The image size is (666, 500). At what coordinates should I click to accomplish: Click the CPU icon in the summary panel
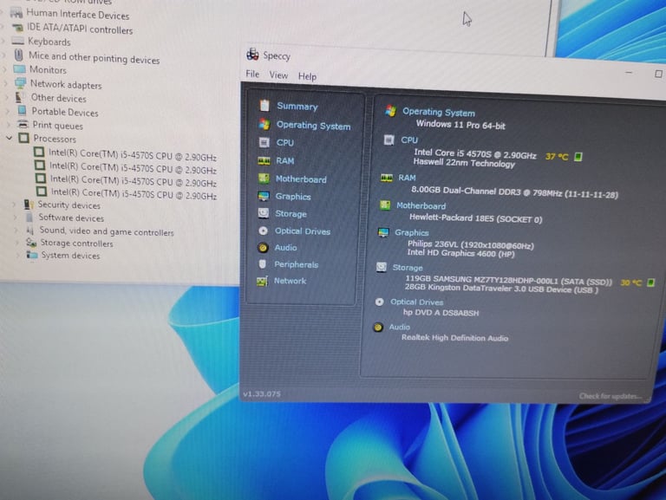[388, 140]
